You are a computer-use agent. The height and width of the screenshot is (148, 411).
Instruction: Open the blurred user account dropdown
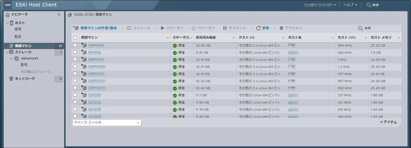coord(320,5)
